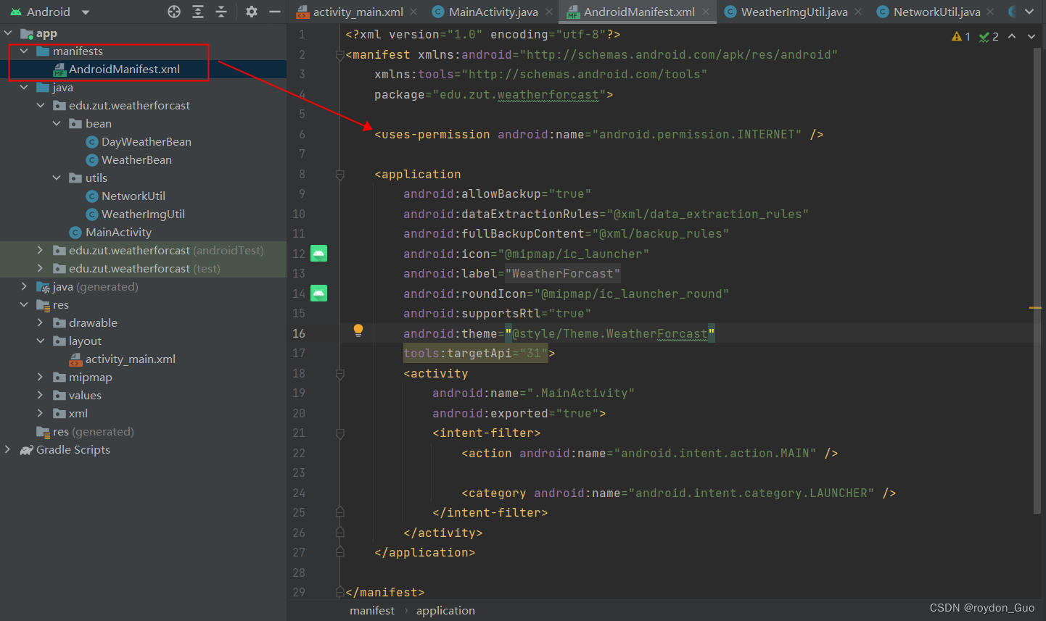Viewport: 1046px width, 621px height.
Task: Collapse the layout folder
Action: 40,341
